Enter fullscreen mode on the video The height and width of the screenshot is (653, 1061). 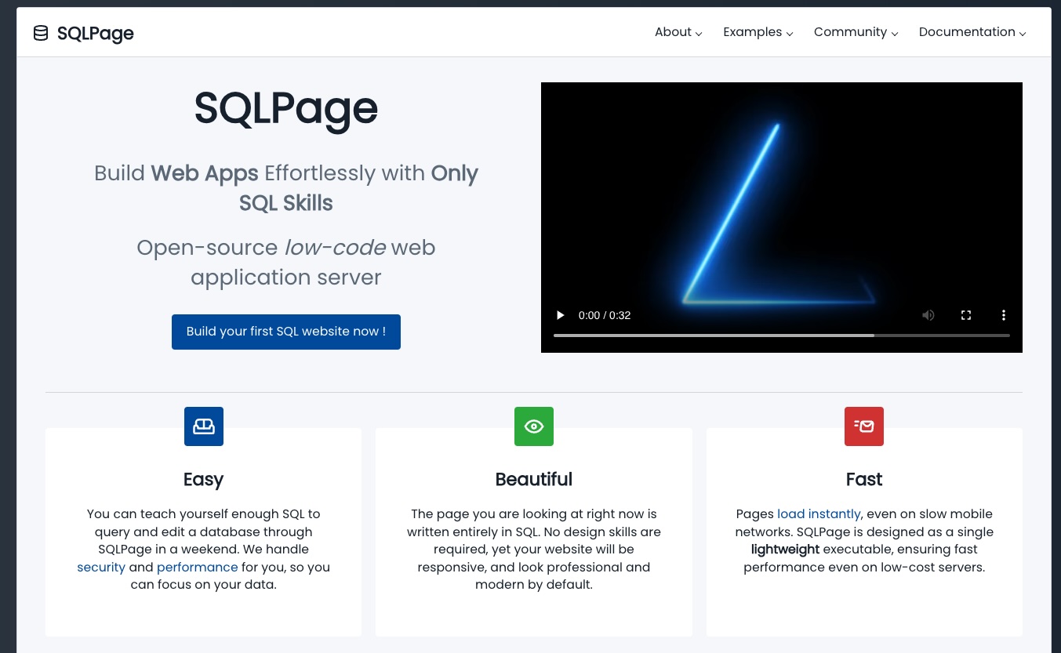[966, 315]
